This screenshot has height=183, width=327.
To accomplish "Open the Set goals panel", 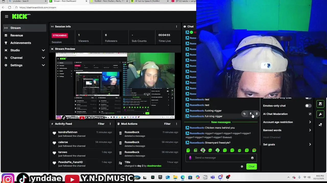I will pyautogui.click(x=287, y=144).
